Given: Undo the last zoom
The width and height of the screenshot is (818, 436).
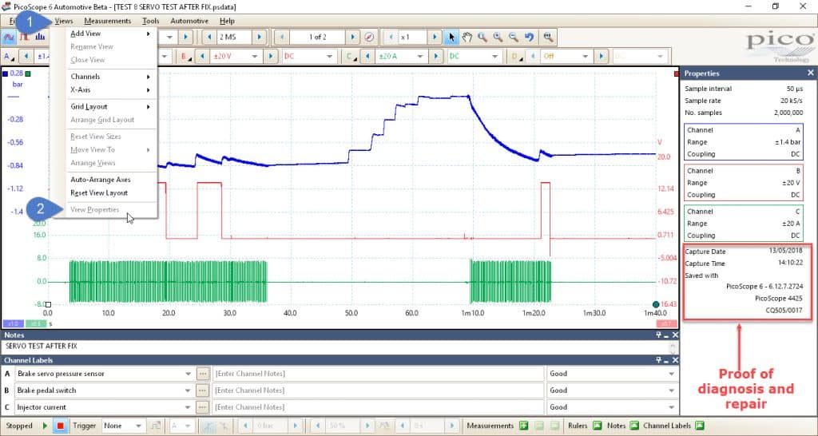Looking at the screenshot, I should click(x=530, y=37).
